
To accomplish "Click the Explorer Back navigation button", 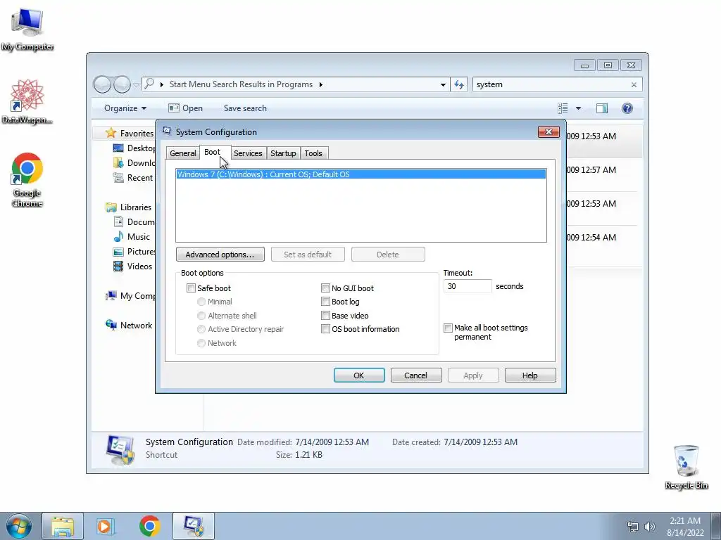I will (x=102, y=84).
